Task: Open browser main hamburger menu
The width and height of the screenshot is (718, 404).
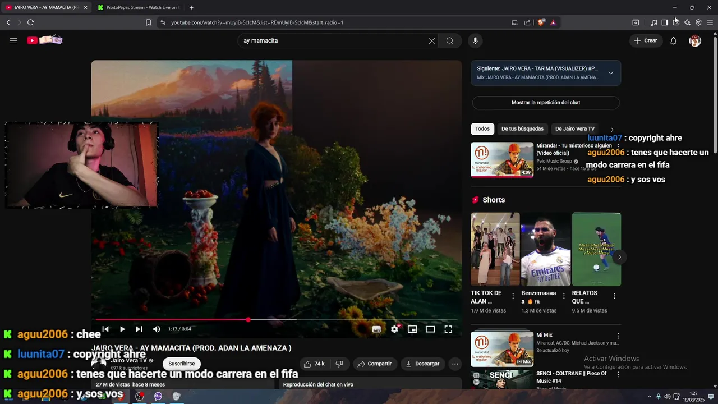Action: click(710, 22)
